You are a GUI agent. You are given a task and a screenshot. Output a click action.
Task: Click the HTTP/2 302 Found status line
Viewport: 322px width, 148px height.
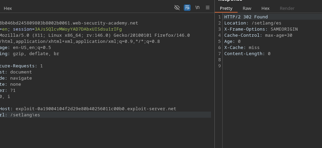pyautogui.click(x=246, y=17)
